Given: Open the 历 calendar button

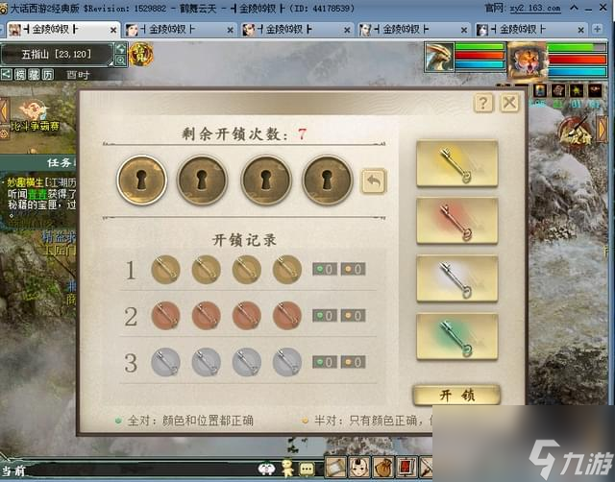Looking at the screenshot, I should coord(47,74).
